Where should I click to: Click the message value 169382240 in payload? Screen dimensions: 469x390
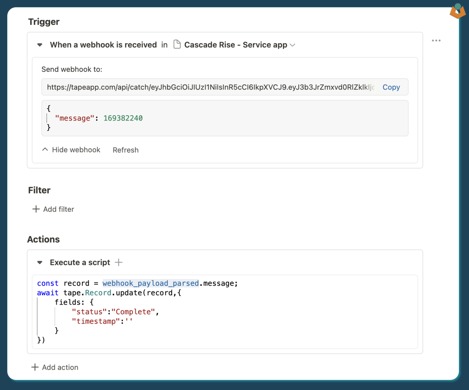click(x=123, y=118)
